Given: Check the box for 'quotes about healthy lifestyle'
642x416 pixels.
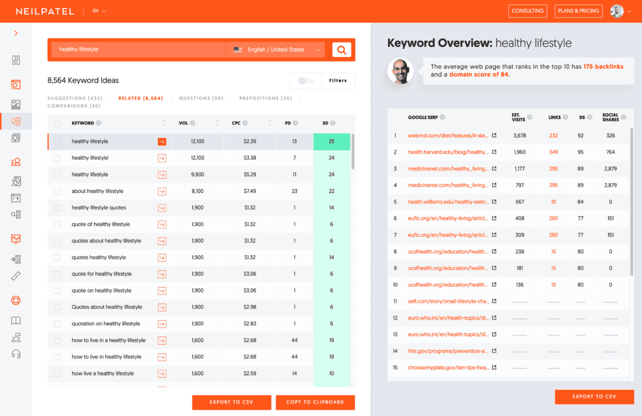Looking at the screenshot, I should 57,241.
